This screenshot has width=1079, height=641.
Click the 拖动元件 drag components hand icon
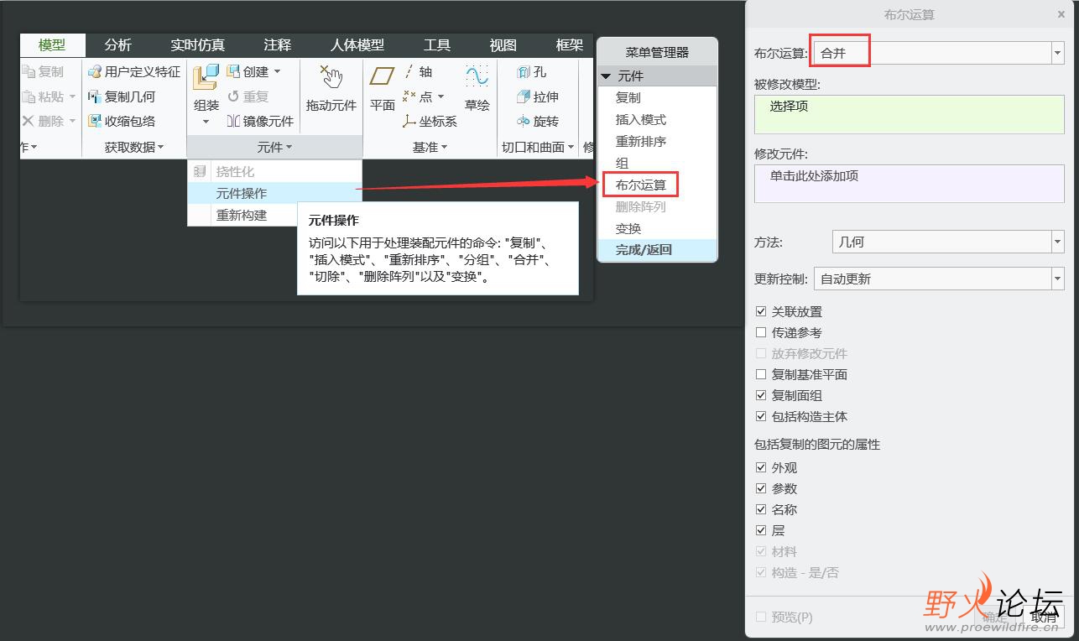tap(331, 77)
